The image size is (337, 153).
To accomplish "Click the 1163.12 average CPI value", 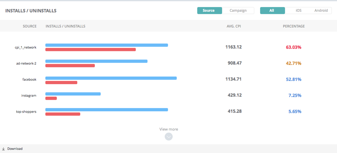I will tap(233, 47).
